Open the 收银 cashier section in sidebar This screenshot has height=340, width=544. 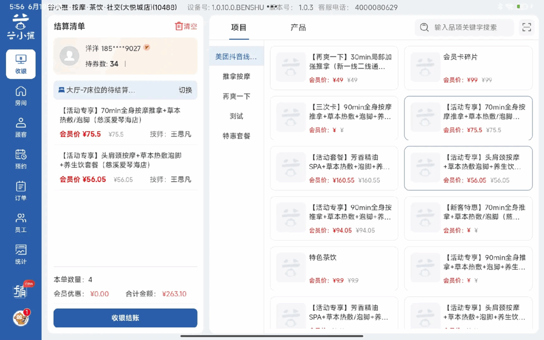[x=21, y=64]
